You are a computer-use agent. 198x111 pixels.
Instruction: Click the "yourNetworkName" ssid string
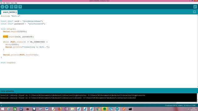[32, 21]
